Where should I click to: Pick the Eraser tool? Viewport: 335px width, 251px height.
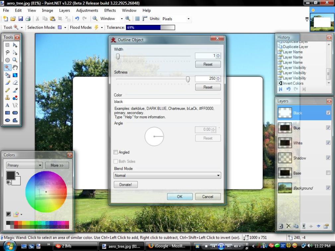coord(15,83)
